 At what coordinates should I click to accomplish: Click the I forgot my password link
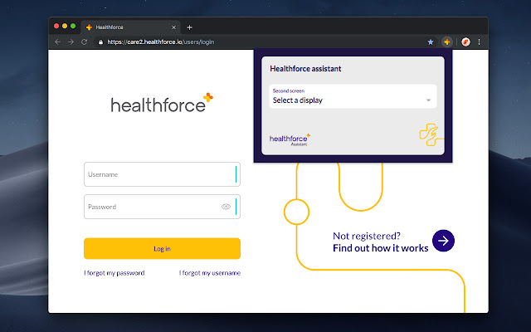114,273
